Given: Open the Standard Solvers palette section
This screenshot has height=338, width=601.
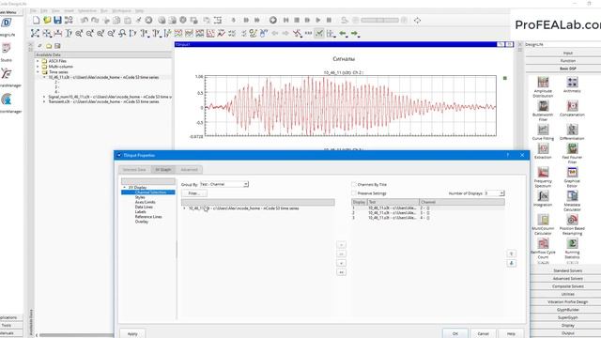Looking at the screenshot, I should (x=567, y=270).
